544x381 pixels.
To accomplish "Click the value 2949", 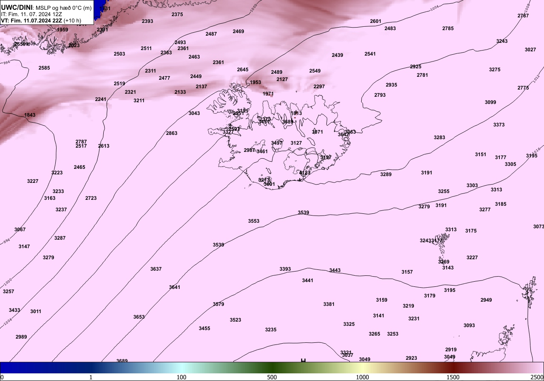I will pyautogui.click(x=486, y=300).
